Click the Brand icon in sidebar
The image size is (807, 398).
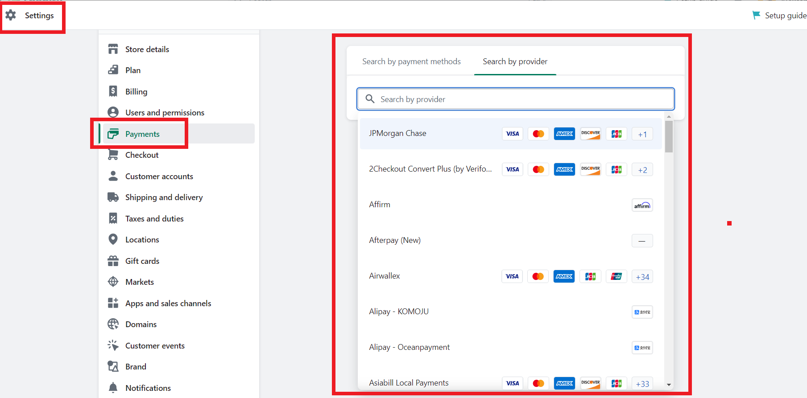click(113, 366)
